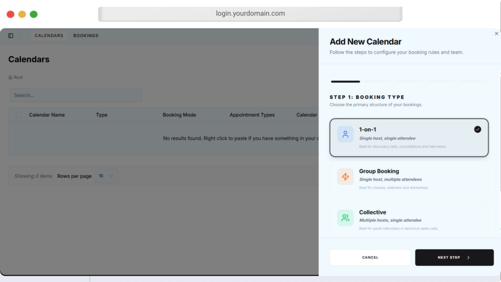Open the Rows per page dropdown
This screenshot has height=282, width=501.
pos(106,176)
